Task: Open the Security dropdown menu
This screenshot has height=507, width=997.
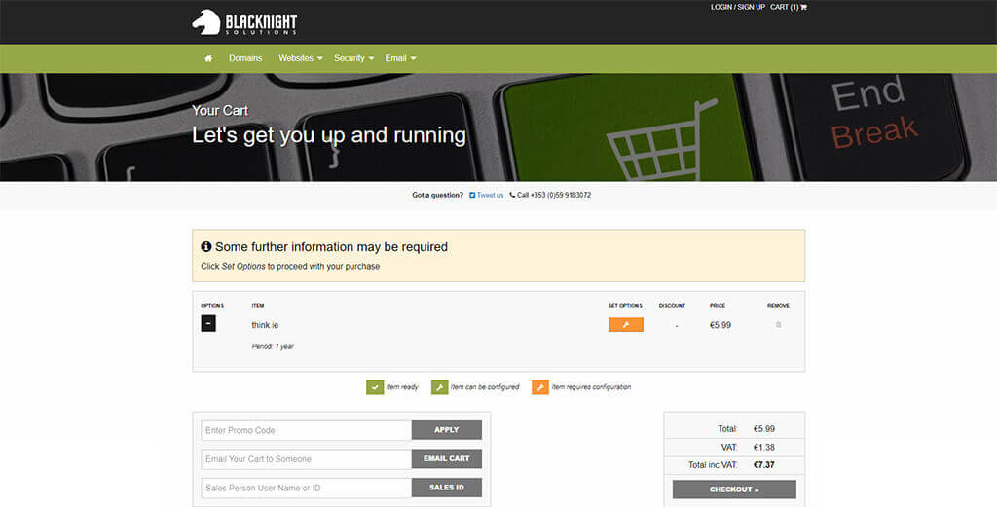Action: click(x=354, y=58)
